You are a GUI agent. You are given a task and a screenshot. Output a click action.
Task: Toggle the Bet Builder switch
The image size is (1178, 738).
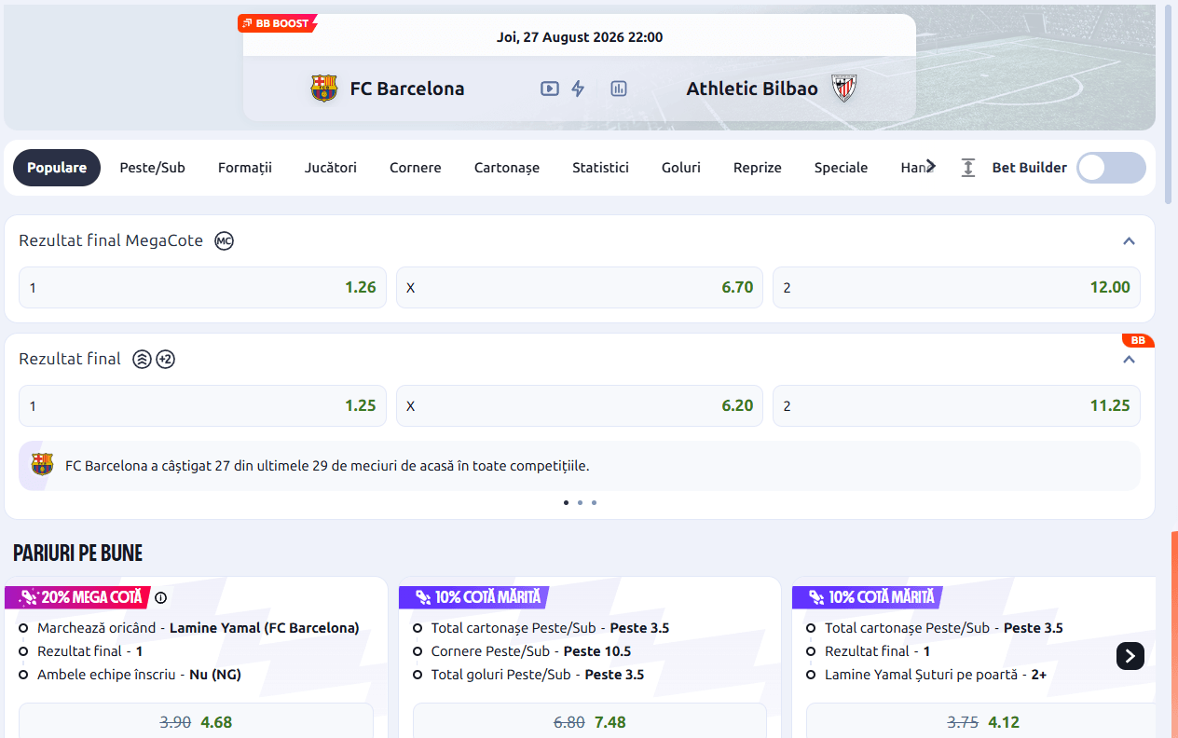(1111, 168)
